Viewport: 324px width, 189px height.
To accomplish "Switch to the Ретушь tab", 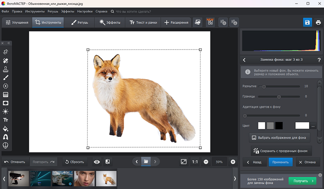I will [x=80, y=23].
